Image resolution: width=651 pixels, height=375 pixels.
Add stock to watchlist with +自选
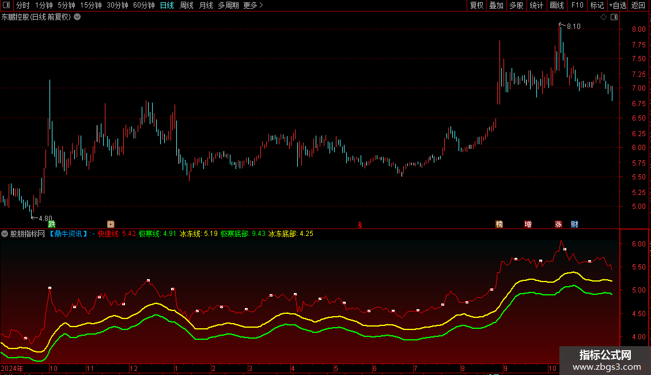pyautogui.click(x=618, y=5)
